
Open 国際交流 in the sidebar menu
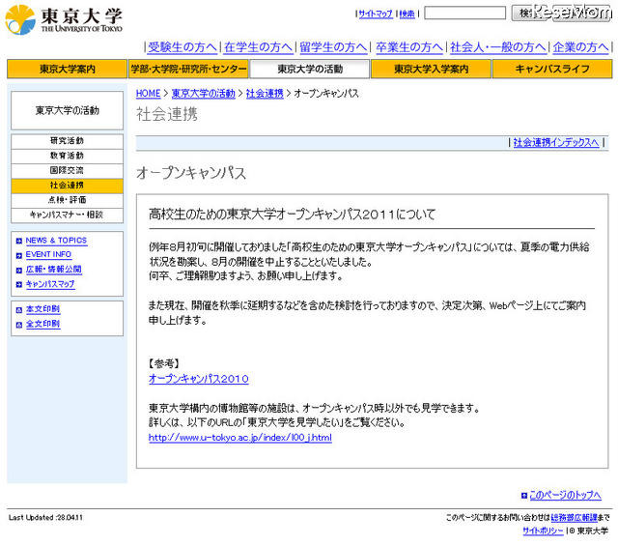point(67,171)
